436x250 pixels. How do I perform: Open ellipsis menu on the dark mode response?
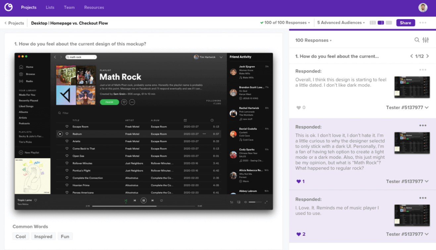point(423,70)
